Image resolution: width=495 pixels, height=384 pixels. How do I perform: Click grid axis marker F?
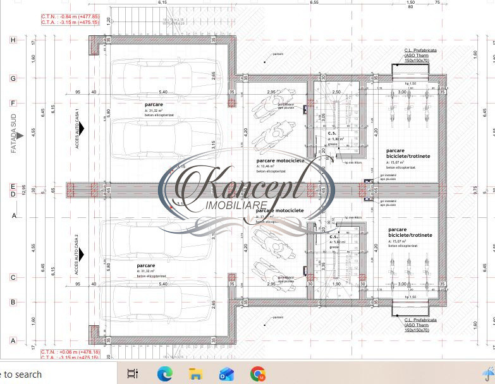point(13,103)
